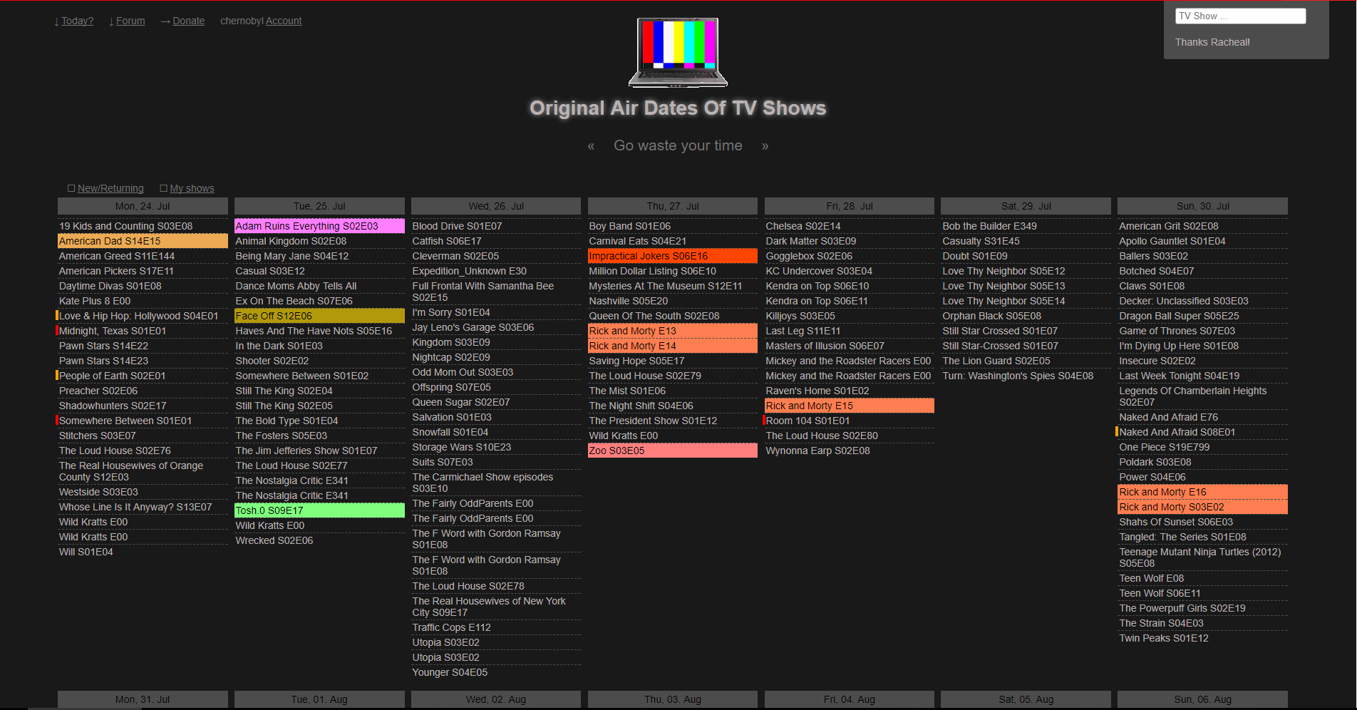
Task: Click the 'Wed, 02. Aug' day header
Action: pyautogui.click(x=496, y=699)
